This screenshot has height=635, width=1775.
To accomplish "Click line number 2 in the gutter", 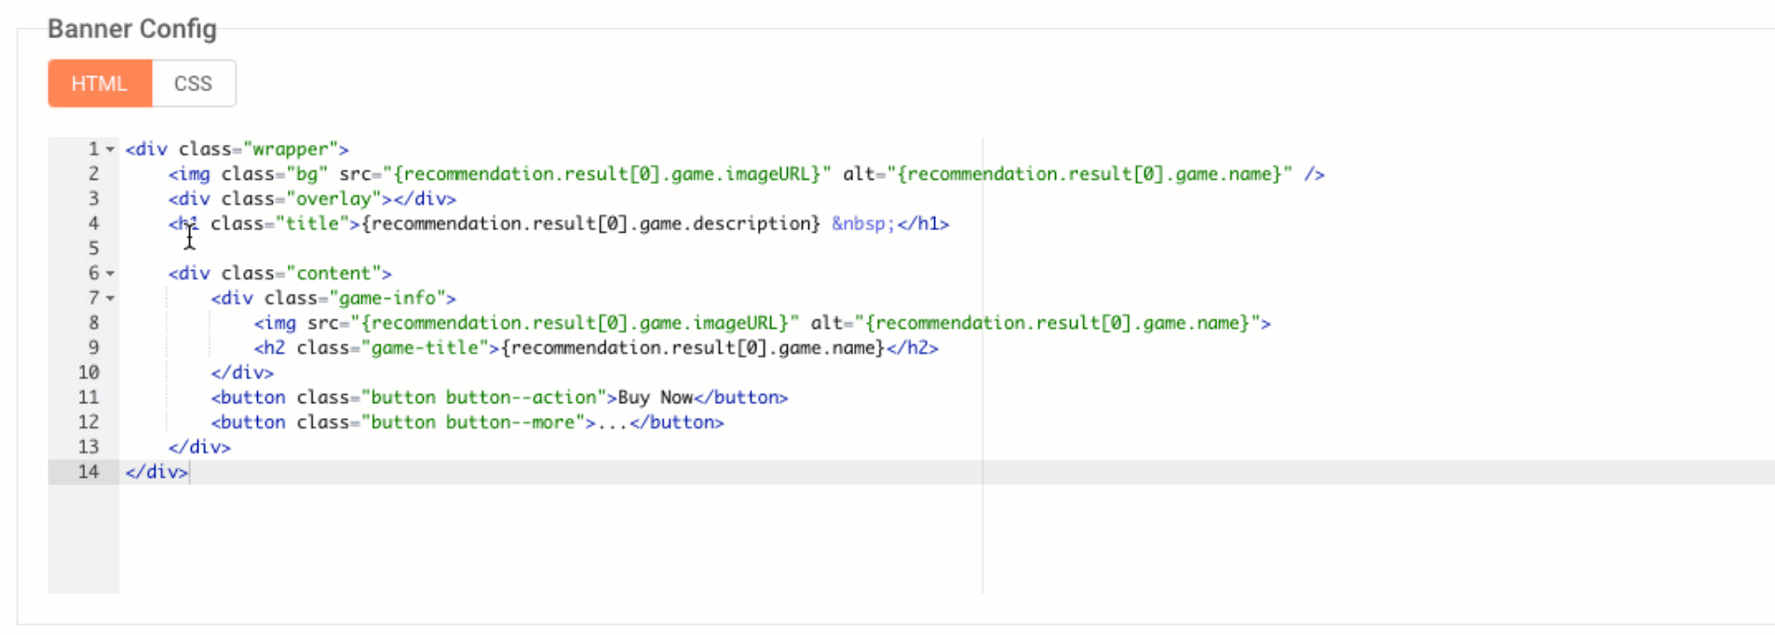I will [93, 174].
